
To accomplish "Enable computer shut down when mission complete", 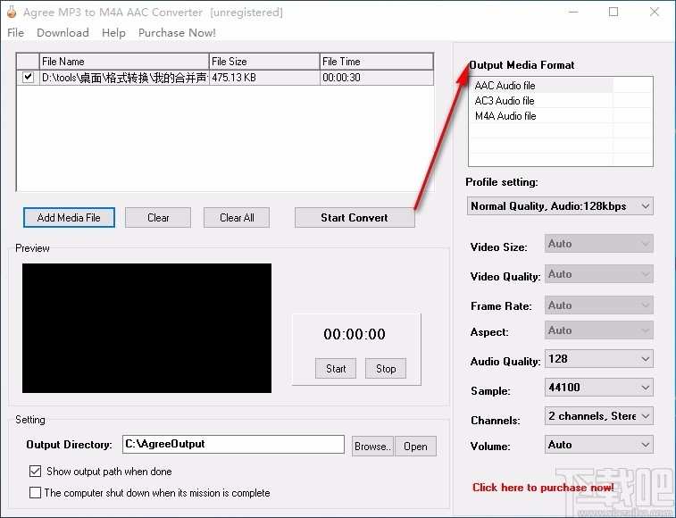I will click(36, 493).
